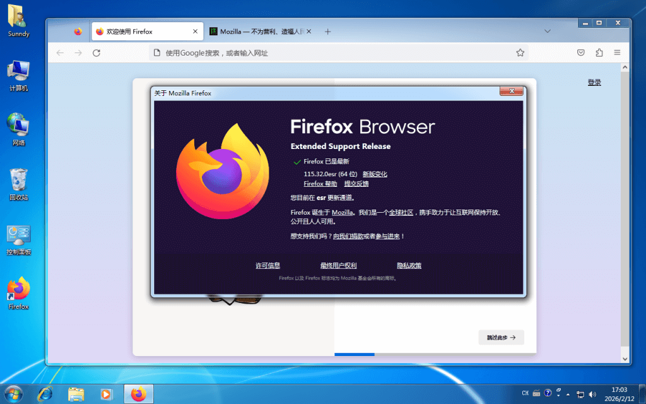Open the 最终用户权利 link
This screenshot has height=404, width=646.
pos(338,266)
